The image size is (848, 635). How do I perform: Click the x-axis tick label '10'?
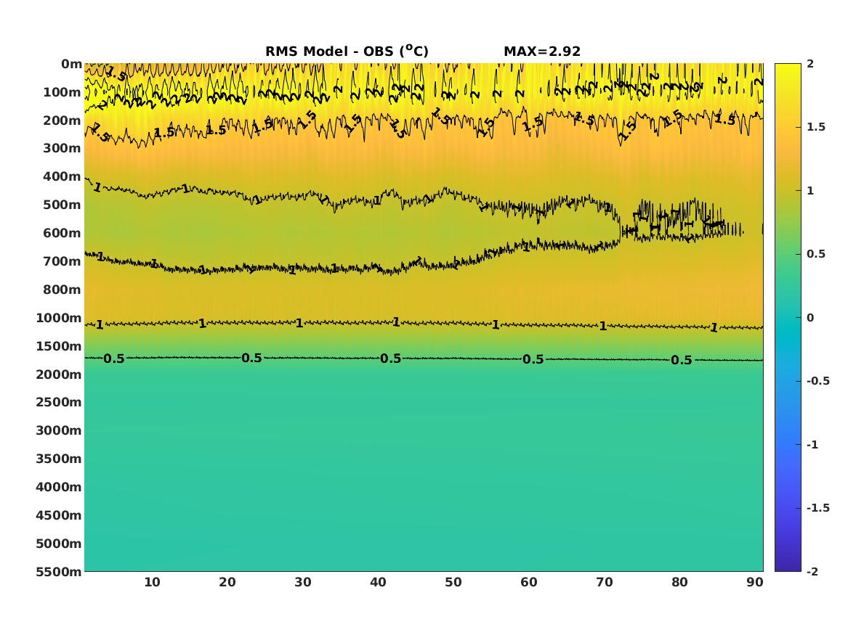click(x=152, y=583)
